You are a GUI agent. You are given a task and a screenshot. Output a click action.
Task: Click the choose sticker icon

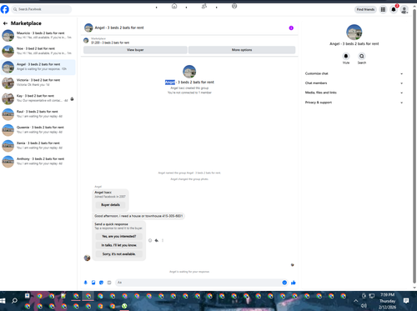tap(102, 283)
